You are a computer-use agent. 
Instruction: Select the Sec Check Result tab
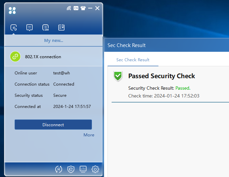tap(133, 60)
